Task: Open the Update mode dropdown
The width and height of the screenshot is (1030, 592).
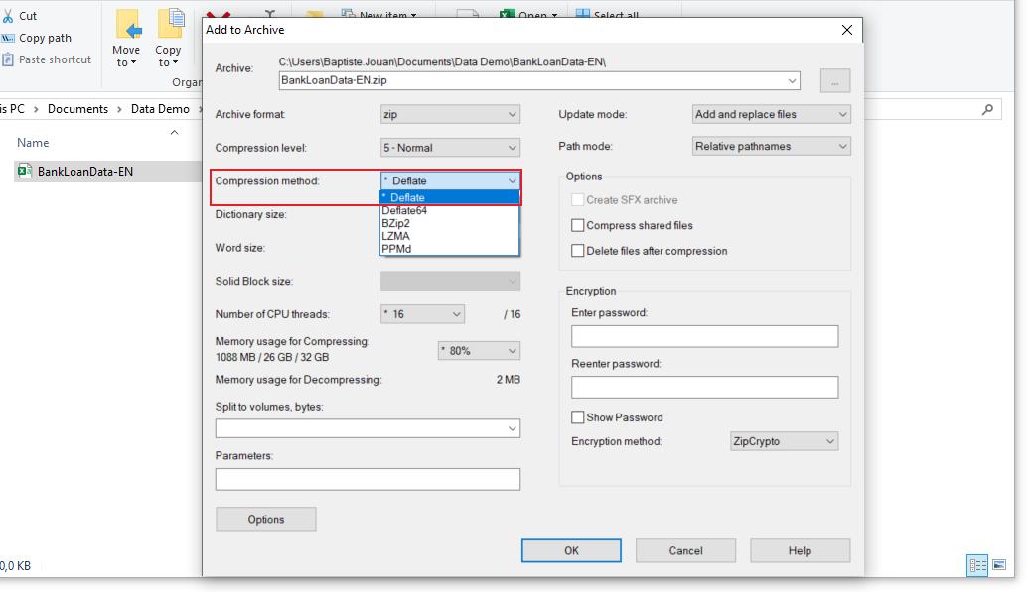Action: (771, 114)
